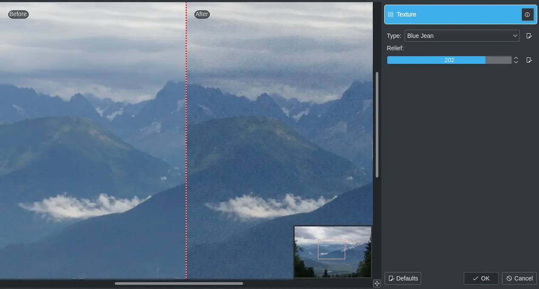
Task: Click the reset icon beside the Relief slider
Action: [x=529, y=60]
